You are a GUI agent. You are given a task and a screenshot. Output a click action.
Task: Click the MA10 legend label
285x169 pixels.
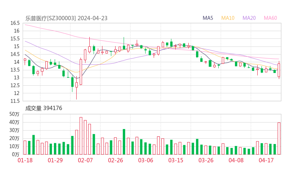(x=228, y=18)
